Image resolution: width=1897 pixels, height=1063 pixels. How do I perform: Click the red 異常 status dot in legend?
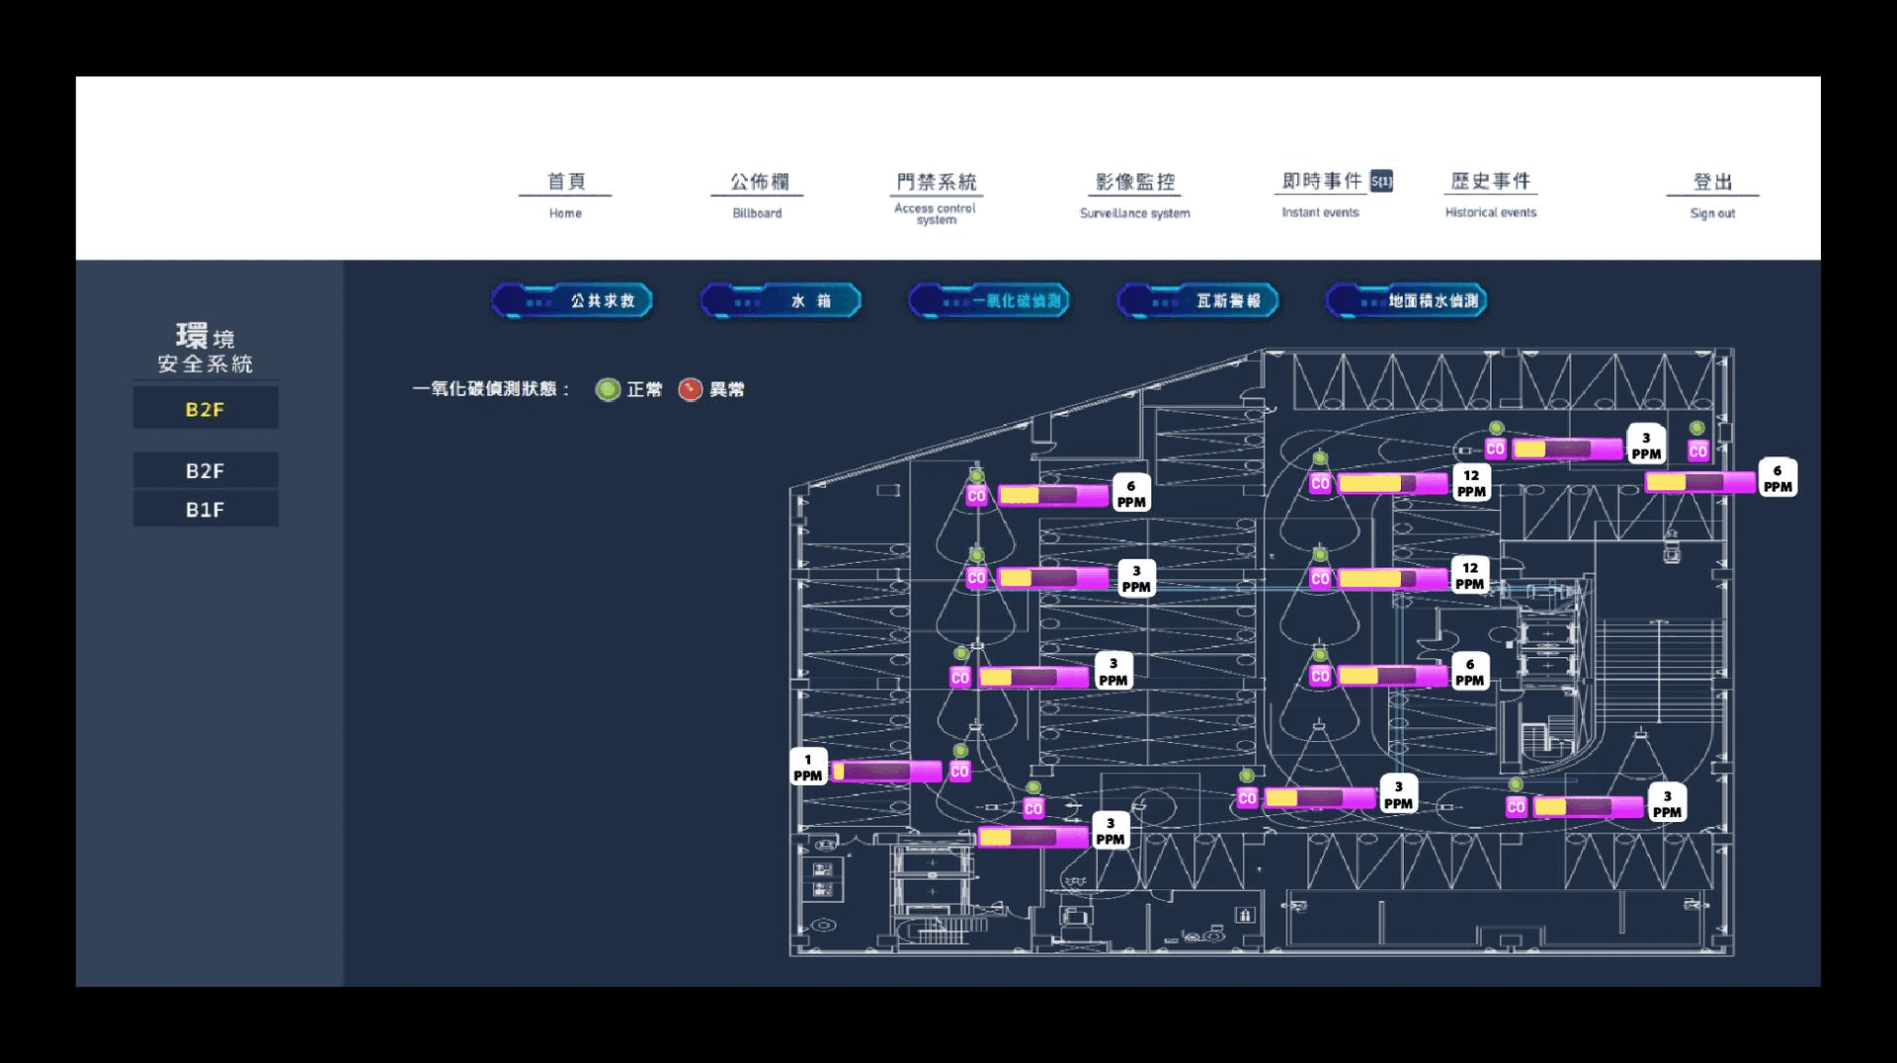tap(691, 389)
